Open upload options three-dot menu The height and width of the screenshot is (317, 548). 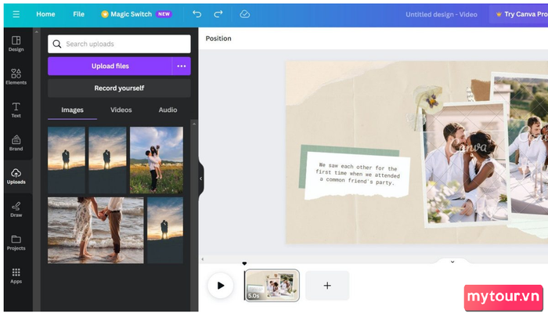tap(182, 66)
